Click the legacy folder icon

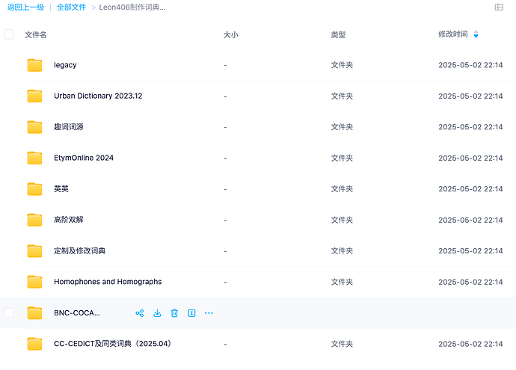pyautogui.click(x=34, y=65)
